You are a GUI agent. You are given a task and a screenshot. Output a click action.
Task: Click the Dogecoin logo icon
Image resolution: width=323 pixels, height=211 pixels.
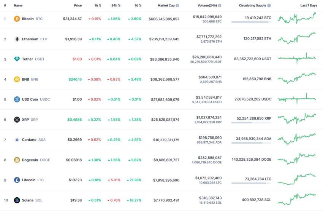(x=17, y=160)
